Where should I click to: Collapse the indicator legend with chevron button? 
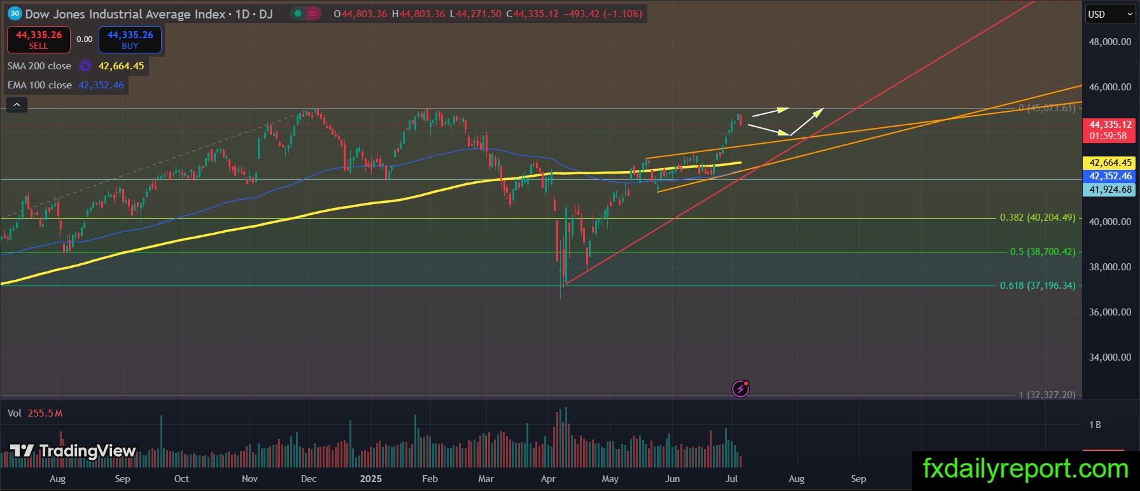[x=17, y=105]
